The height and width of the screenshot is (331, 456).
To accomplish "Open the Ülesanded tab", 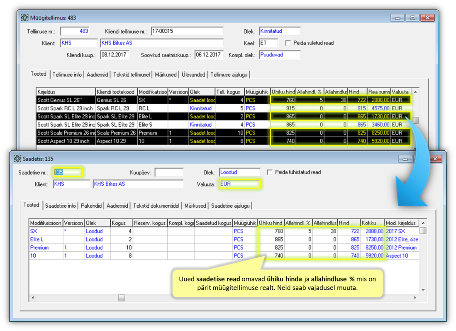I will coord(193,75).
